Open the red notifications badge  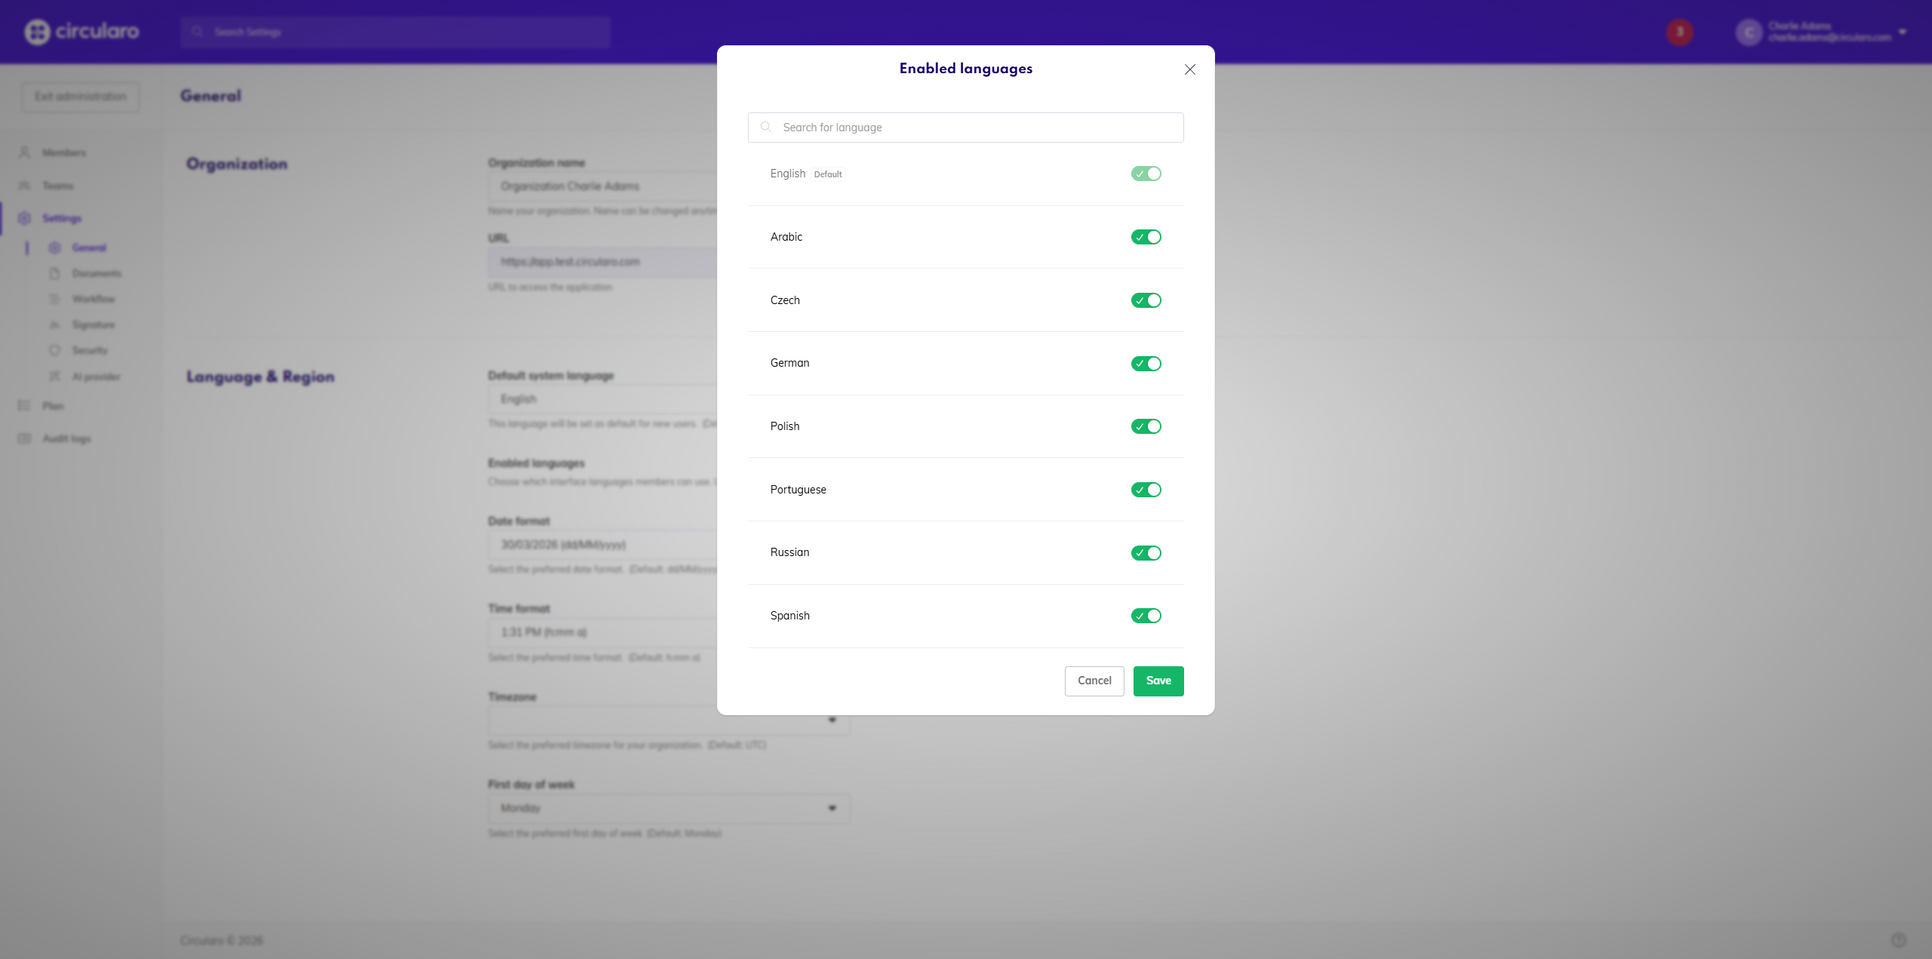click(x=1679, y=32)
